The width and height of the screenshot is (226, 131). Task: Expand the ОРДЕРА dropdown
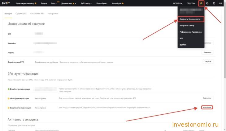tap(191, 3)
